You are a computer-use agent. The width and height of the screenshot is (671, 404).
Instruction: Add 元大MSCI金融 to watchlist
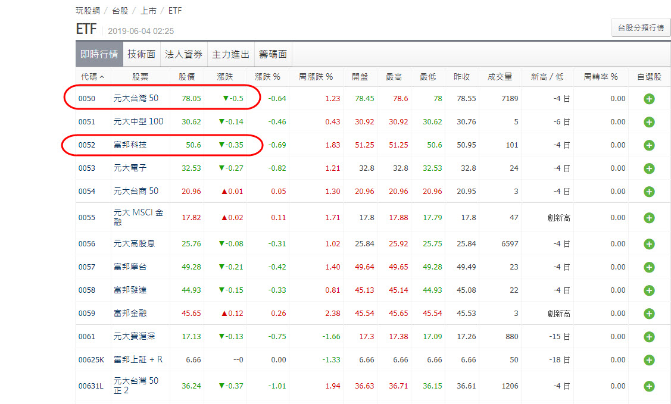(x=649, y=217)
